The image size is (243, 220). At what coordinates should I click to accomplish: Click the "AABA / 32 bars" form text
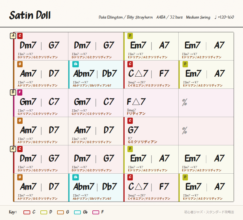pos(169,17)
